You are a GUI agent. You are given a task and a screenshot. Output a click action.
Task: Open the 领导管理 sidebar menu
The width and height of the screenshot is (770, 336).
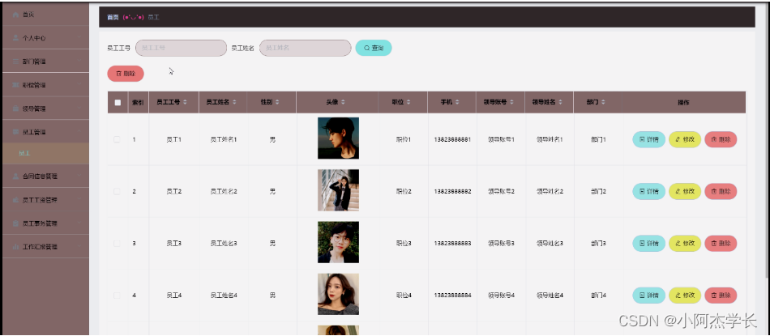click(x=45, y=108)
